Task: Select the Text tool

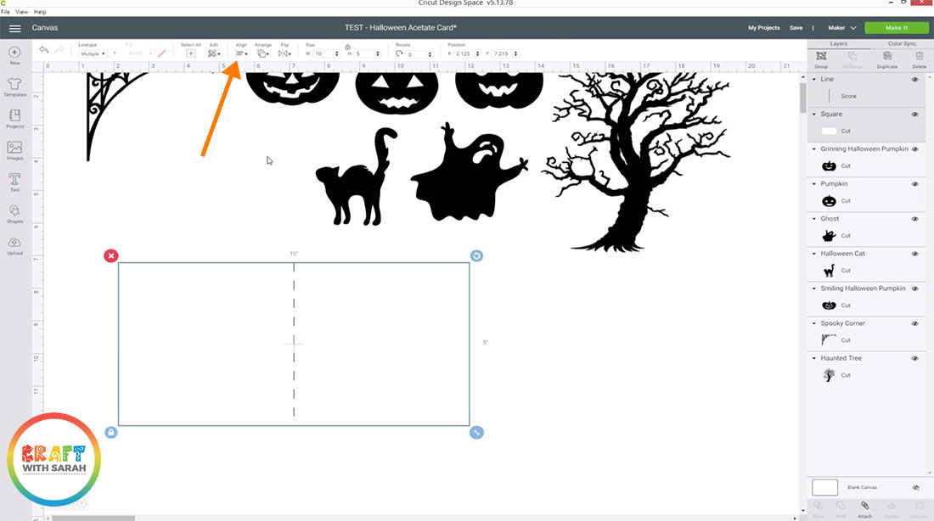Action: click(x=14, y=181)
